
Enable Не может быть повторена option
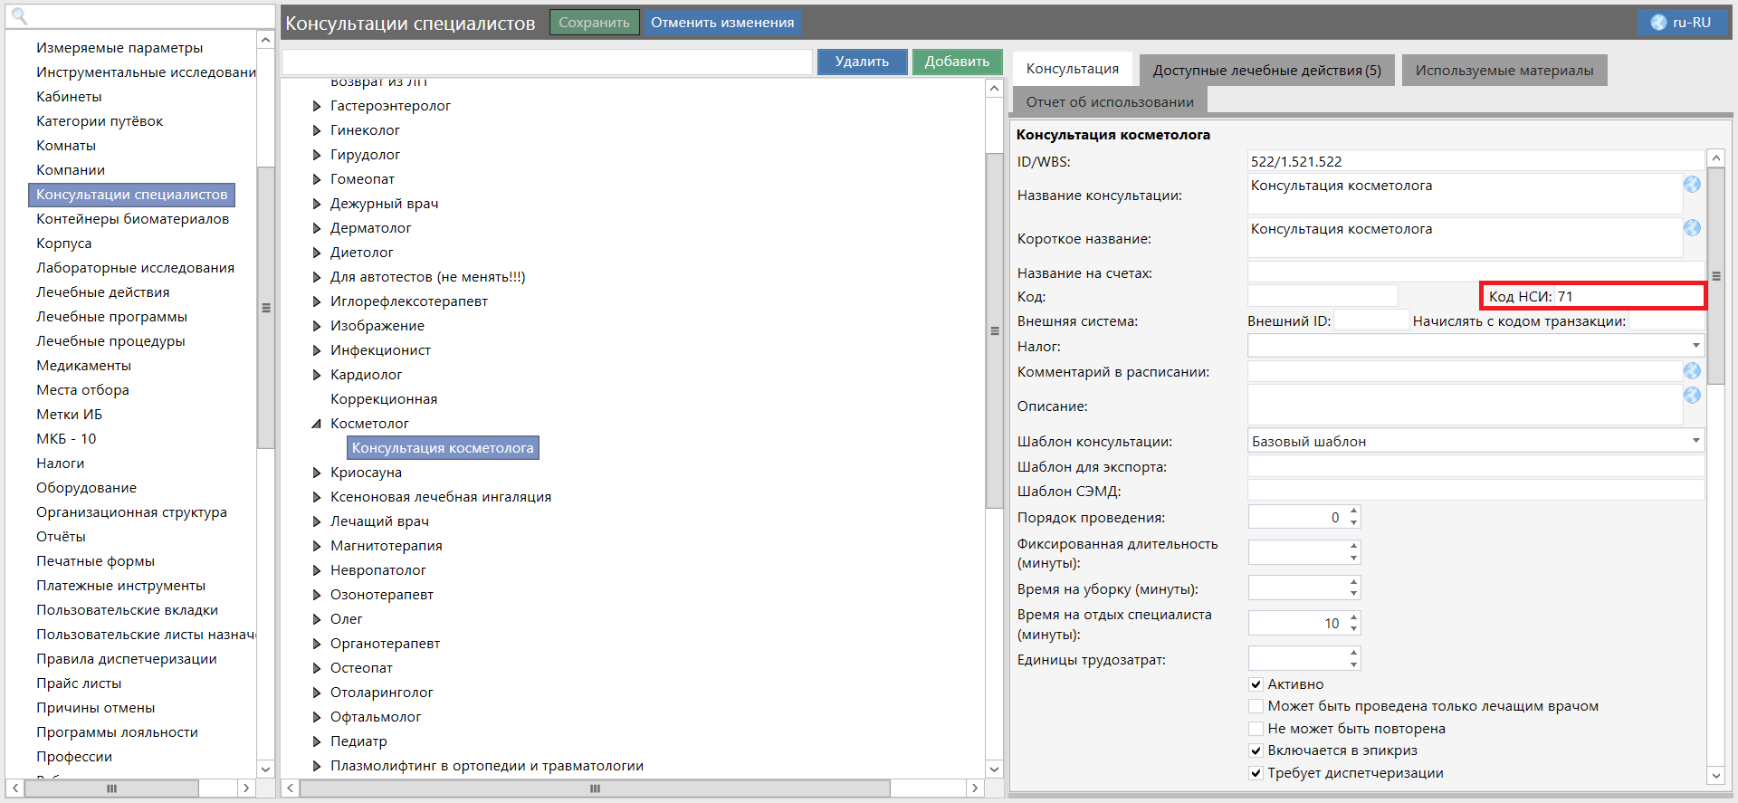pyautogui.click(x=1256, y=729)
